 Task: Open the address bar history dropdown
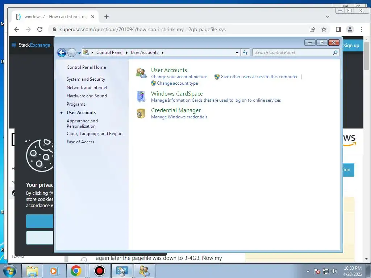pos(237,52)
